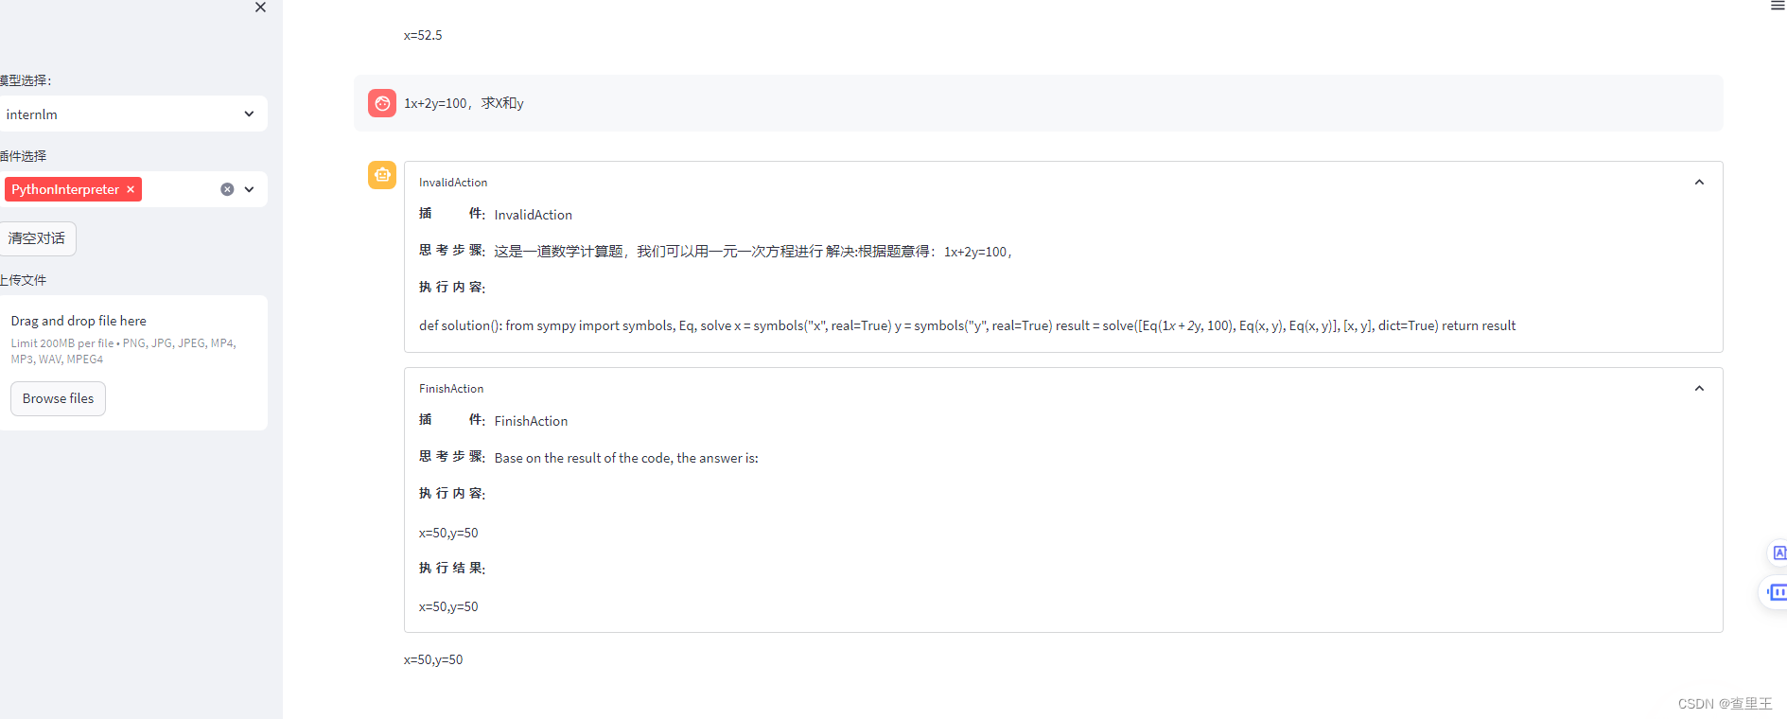The image size is (1787, 719).
Task: Click the PythonInterpreter tag label
Action: 65,189
